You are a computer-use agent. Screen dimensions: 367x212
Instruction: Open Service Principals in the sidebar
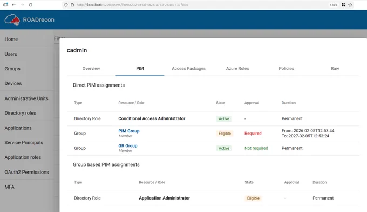pos(24,143)
